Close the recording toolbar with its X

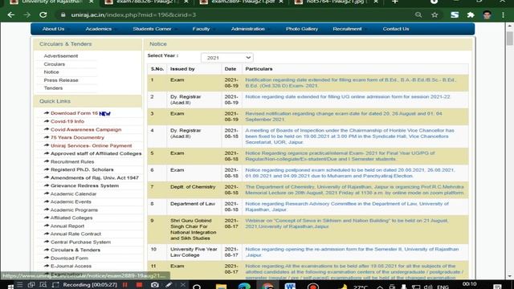point(182,285)
